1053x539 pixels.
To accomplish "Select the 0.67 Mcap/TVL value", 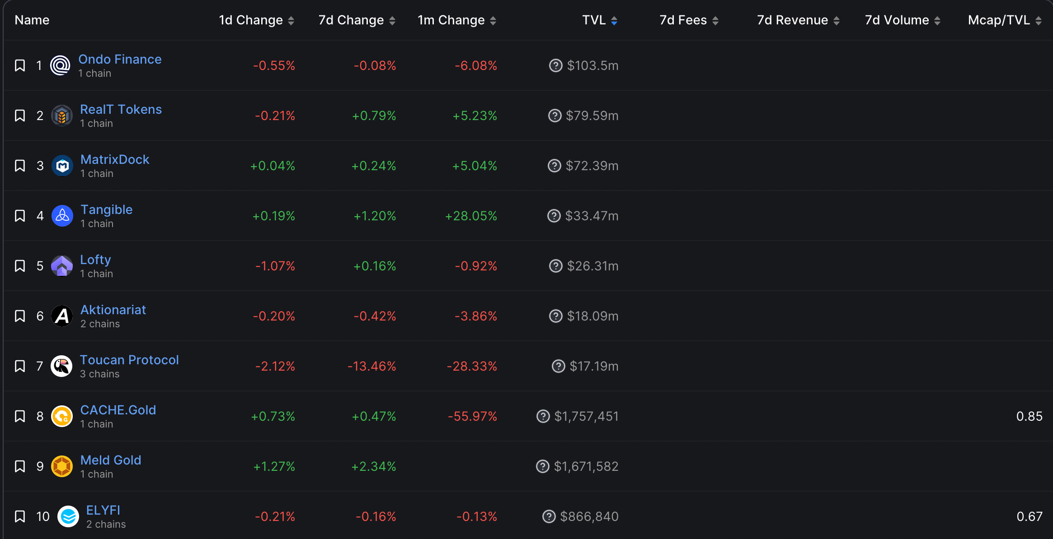I will (1029, 516).
